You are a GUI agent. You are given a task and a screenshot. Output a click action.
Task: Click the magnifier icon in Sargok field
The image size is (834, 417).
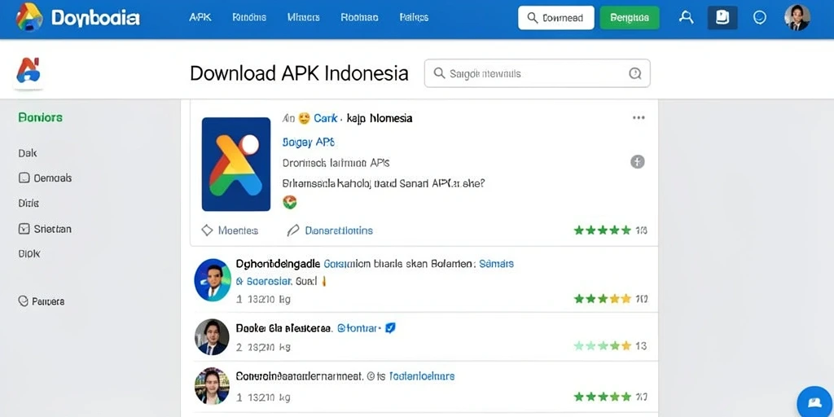point(439,72)
